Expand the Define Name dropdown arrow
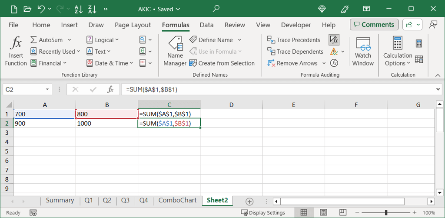445x218 pixels. pos(239,40)
